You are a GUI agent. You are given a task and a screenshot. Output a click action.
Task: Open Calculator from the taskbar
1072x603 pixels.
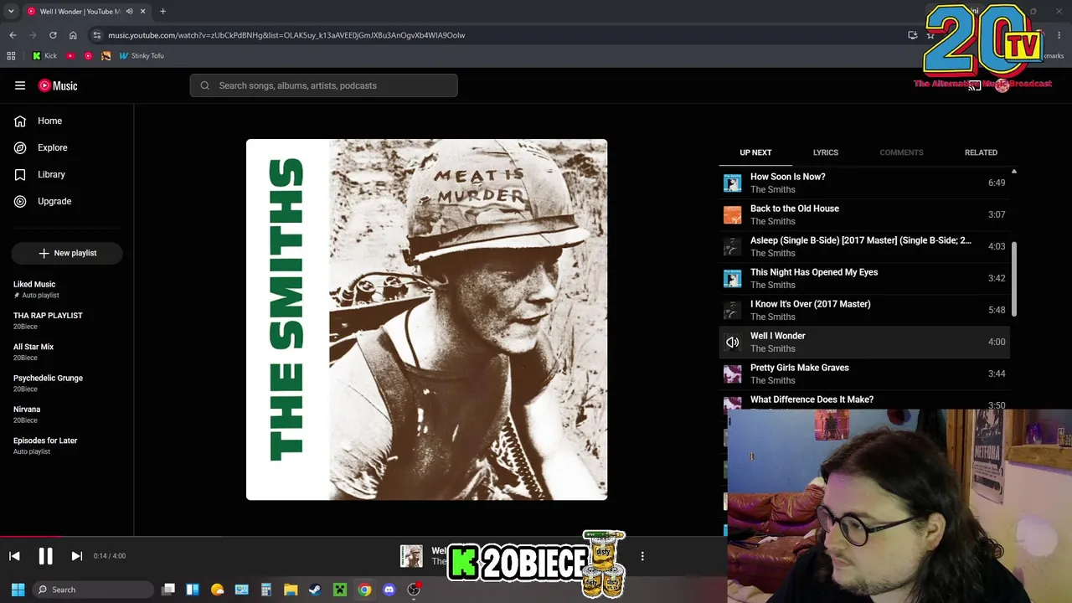coord(266,590)
